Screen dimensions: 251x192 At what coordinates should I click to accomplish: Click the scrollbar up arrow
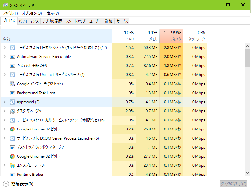click(x=248, y=46)
